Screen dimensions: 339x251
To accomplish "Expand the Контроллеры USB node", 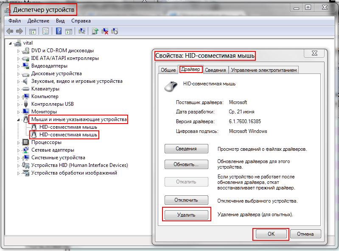I will (x=19, y=104).
